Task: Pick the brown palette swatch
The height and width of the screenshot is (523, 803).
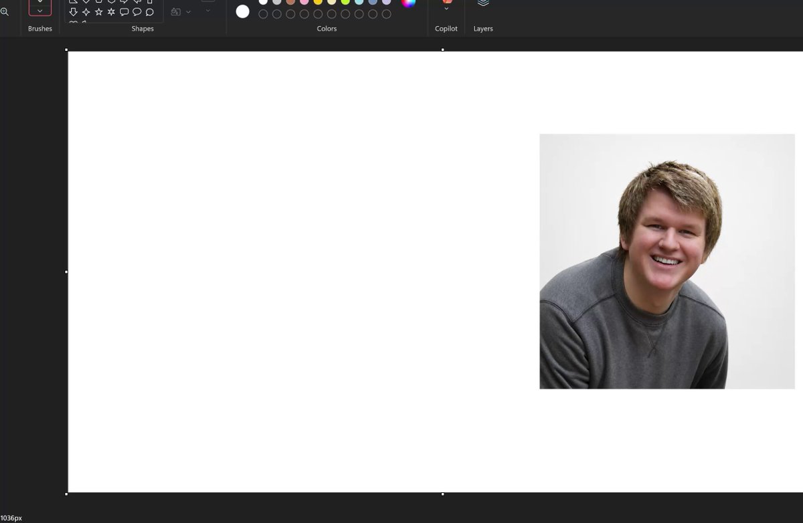Action: pyautogui.click(x=290, y=2)
